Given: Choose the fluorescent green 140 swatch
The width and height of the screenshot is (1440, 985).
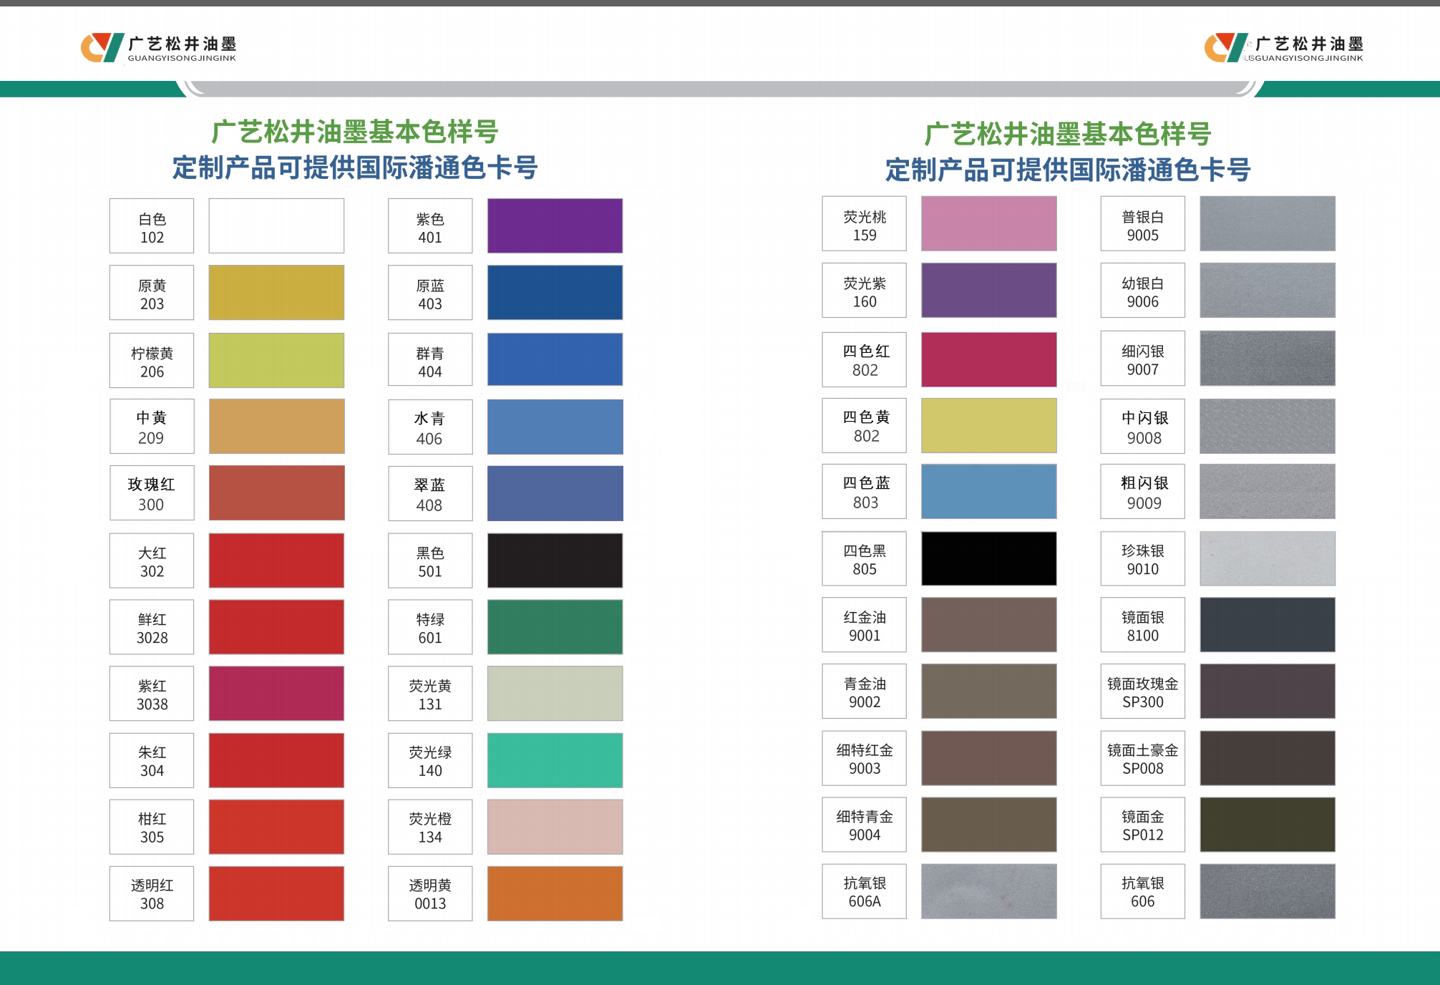Looking at the screenshot, I should coord(555,760).
